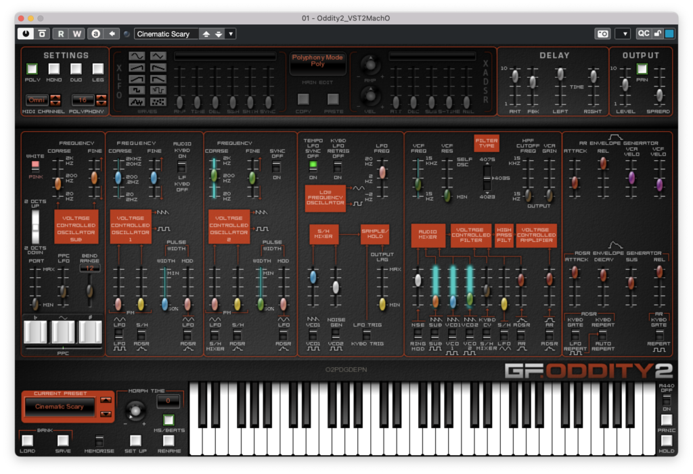Click the lock icon next to QC

pyautogui.click(x=658, y=33)
